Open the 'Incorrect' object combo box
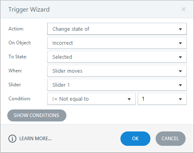 coord(117,43)
